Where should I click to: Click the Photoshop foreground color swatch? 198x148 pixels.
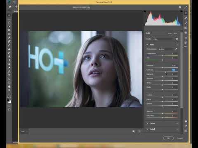pyautogui.click(x=8, y=100)
